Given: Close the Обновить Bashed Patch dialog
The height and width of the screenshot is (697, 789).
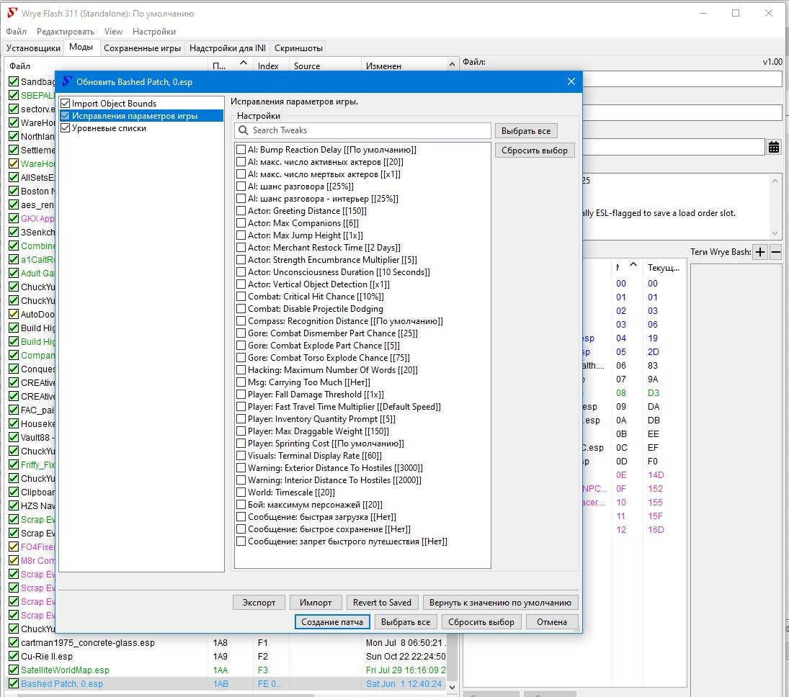Looking at the screenshot, I should [571, 82].
